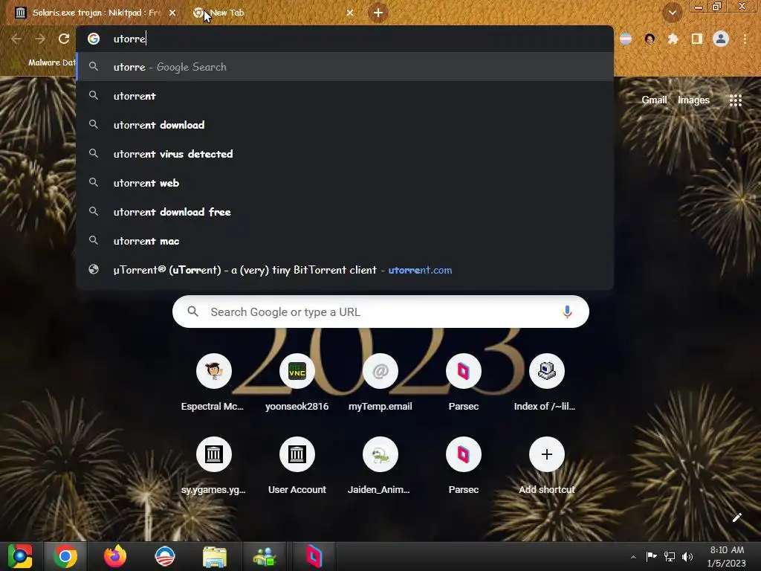
Task: Open the Chrome profile avatar
Action: 721,39
